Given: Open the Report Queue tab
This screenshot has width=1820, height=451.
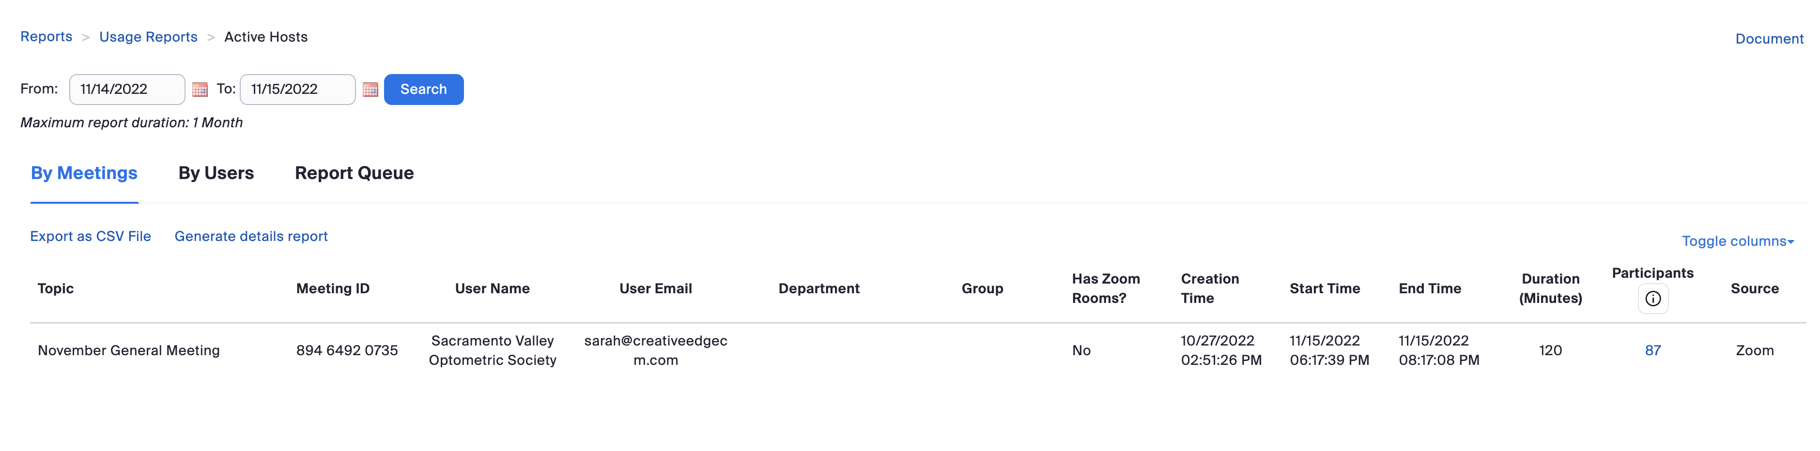Looking at the screenshot, I should pos(354,173).
